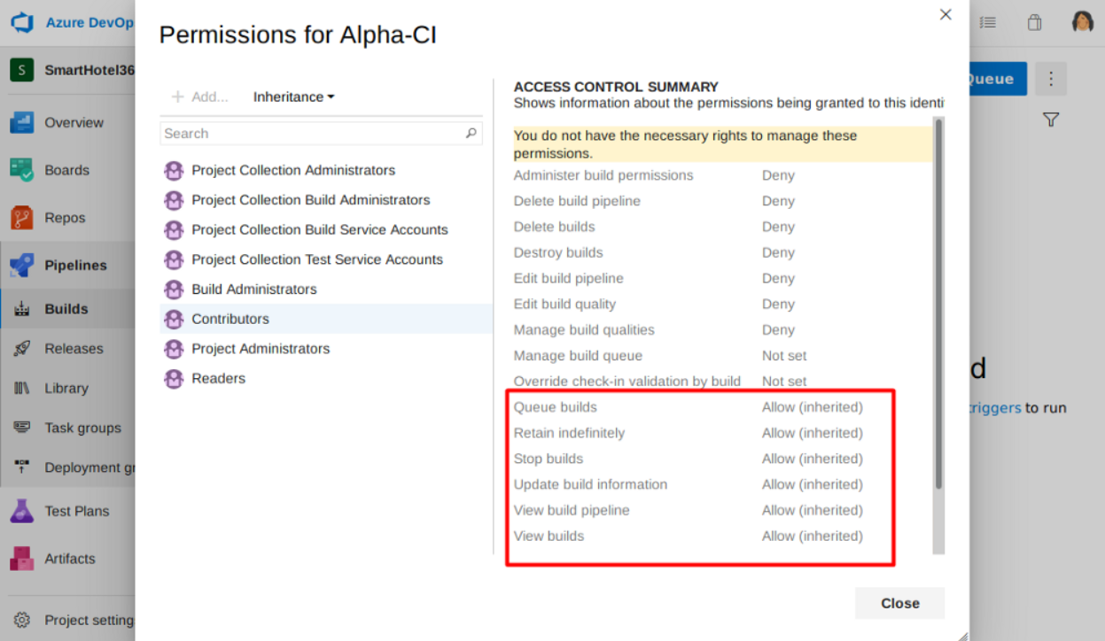Image resolution: width=1105 pixels, height=641 pixels.
Task: Click the filter funnel icon
Action: pyautogui.click(x=1051, y=120)
